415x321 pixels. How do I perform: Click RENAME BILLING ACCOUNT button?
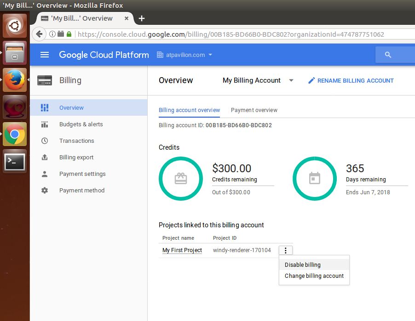[351, 80]
